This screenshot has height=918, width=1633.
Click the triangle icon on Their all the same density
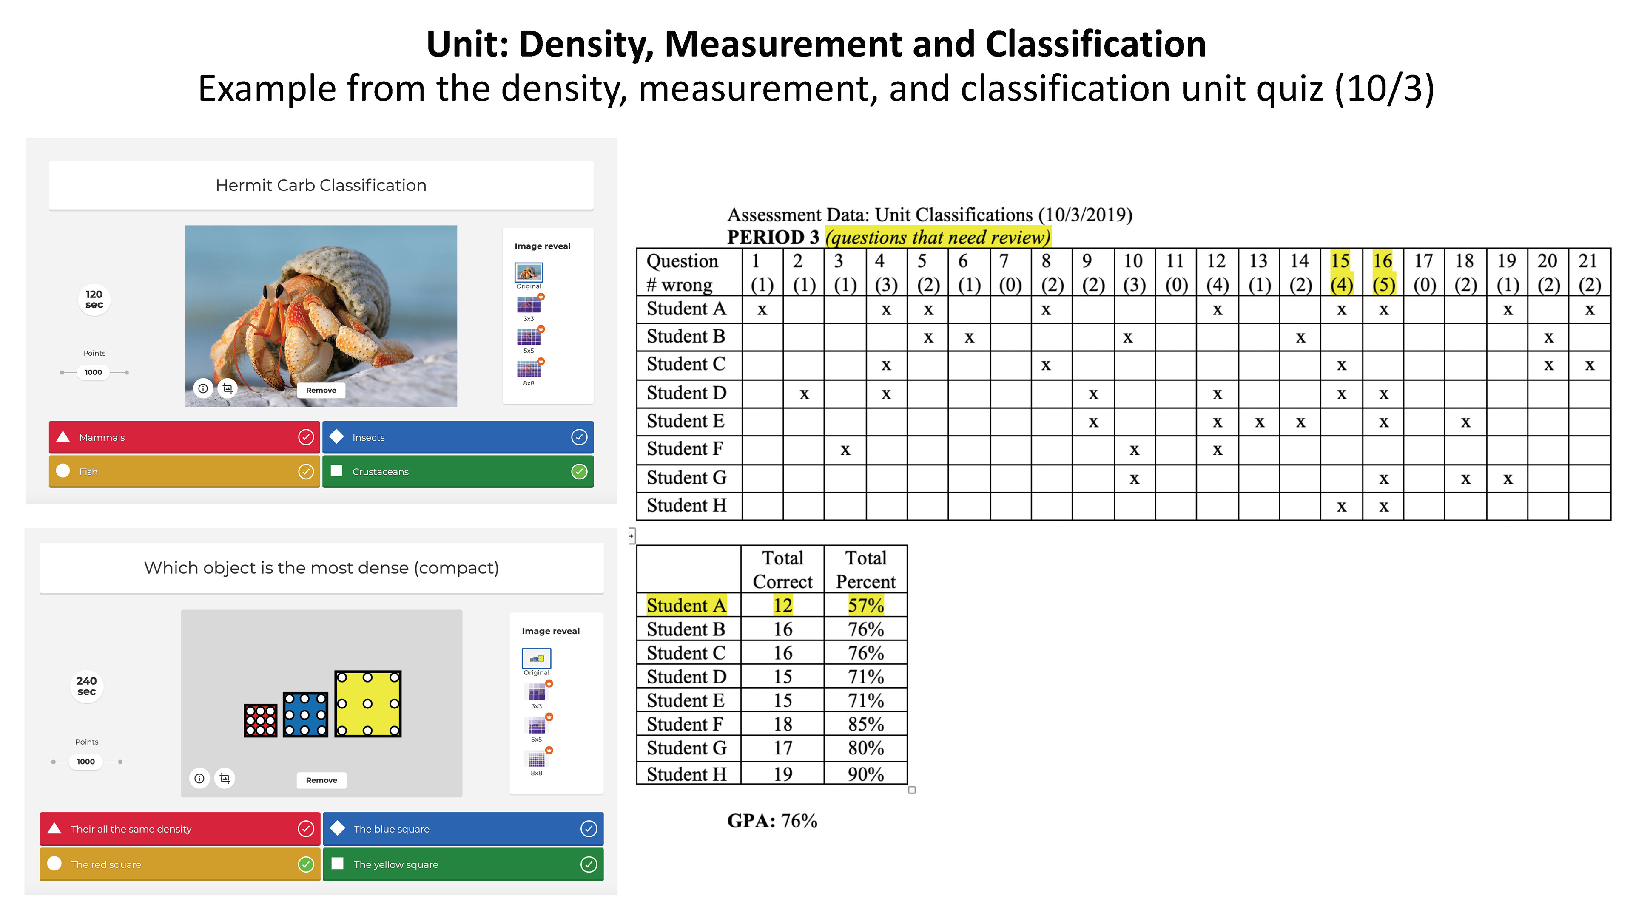coord(54,828)
